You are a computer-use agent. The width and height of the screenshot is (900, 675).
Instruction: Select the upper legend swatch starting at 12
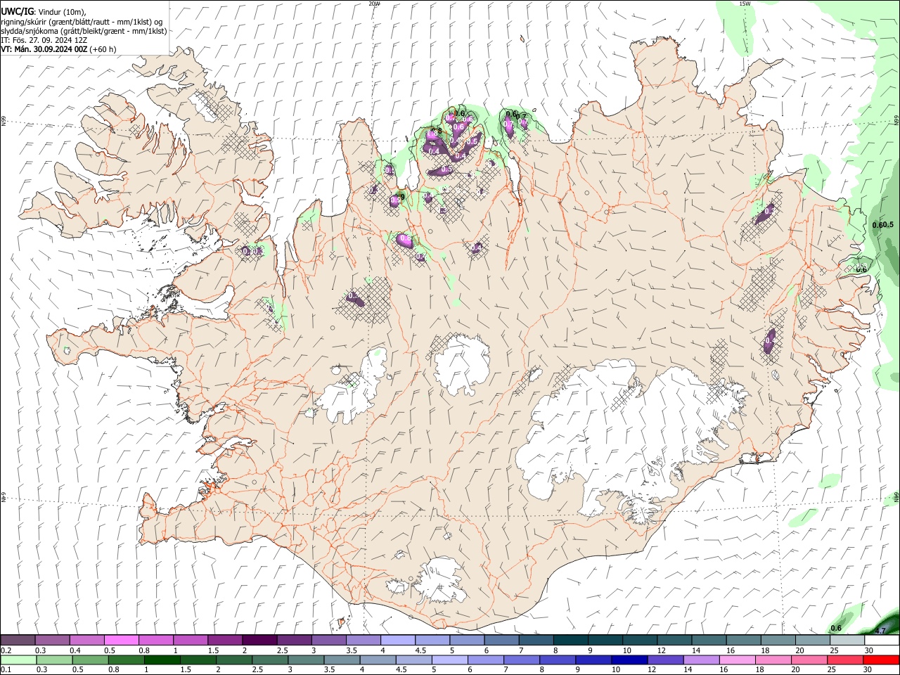(x=674, y=641)
